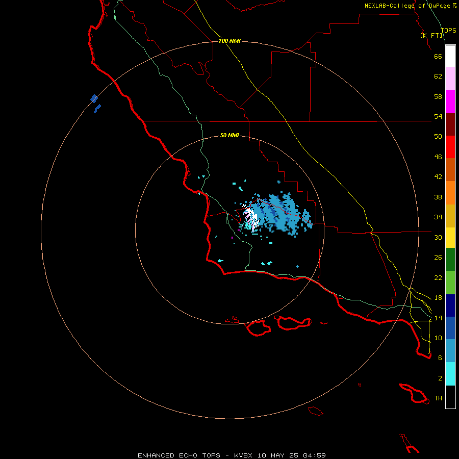Image resolution: width=459 pixels, height=459 pixels.
Task: Click the '04:59' timestamp
Action: click(x=314, y=455)
